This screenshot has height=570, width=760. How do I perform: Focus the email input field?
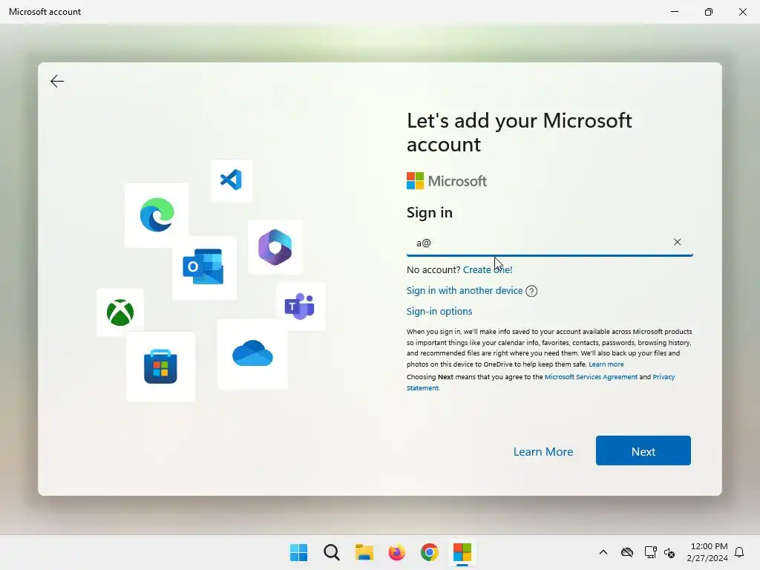[550, 243]
